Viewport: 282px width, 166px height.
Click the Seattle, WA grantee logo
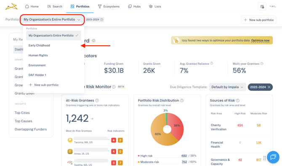pos(70,163)
